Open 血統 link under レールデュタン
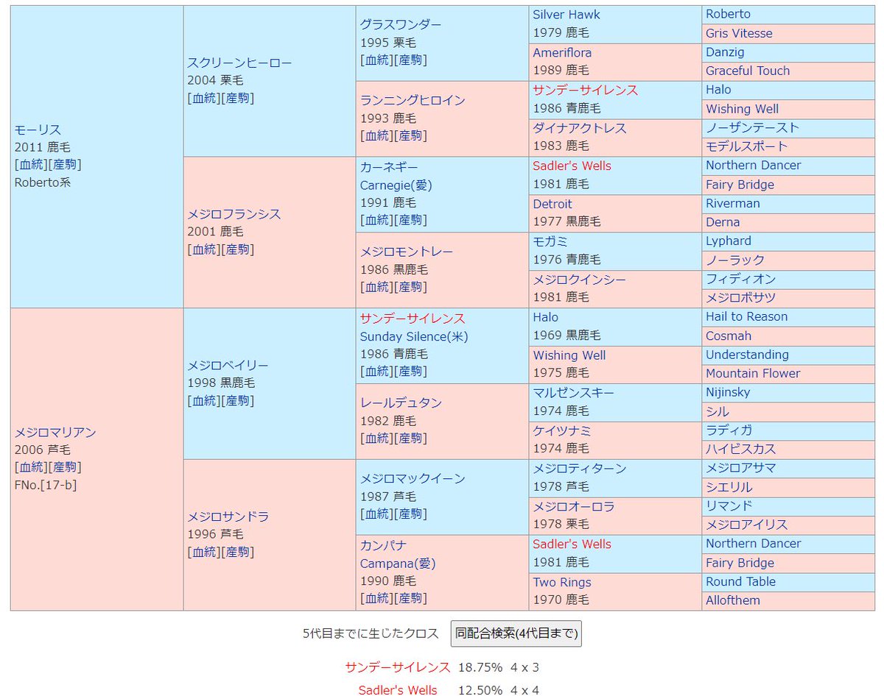 coord(377,438)
